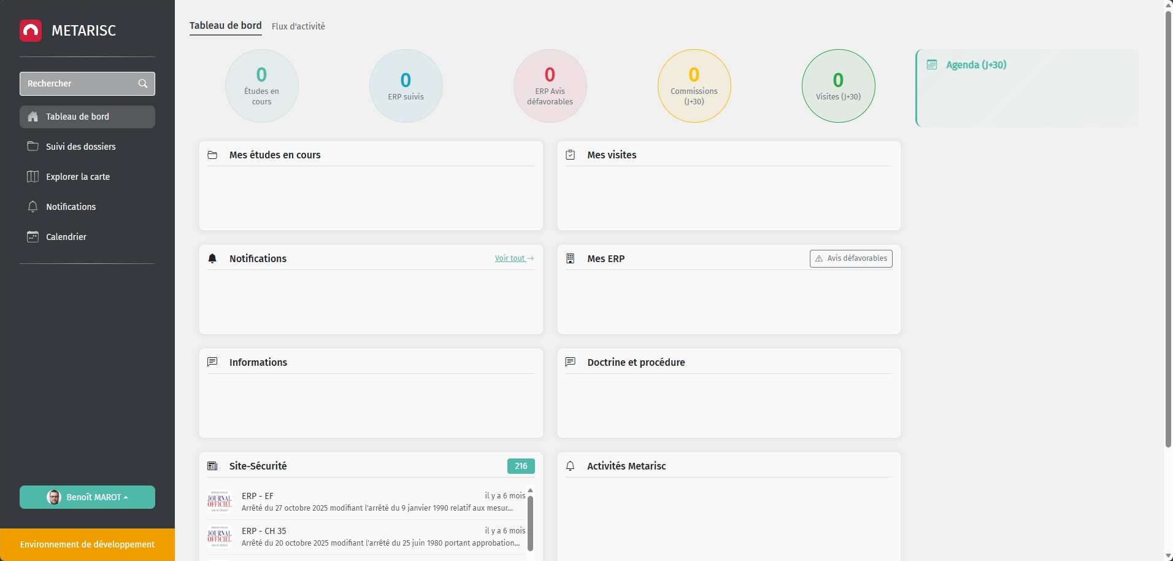Click clipboard icon in Mes visites card

click(571, 155)
